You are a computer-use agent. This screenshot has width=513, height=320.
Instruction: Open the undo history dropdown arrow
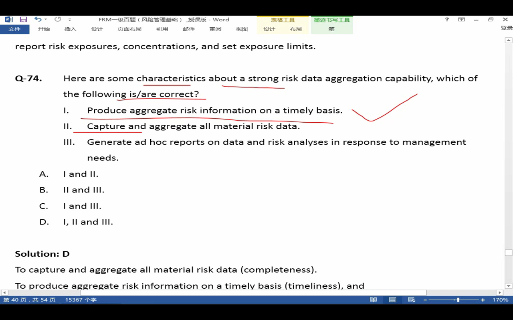pyautogui.click(x=46, y=19)
